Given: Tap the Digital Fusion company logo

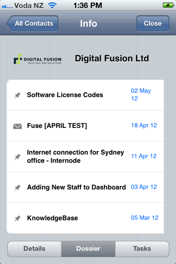Looking at the screenshot, I should click(38, 59).
